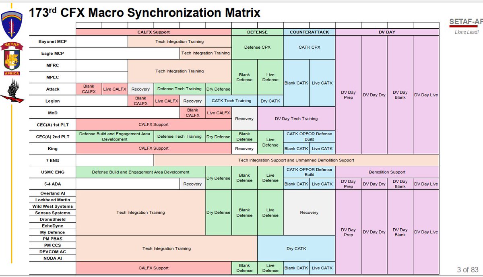
Task: Select the DV DAY phase header
Action: pyautogui.click(x=387, y=32)
